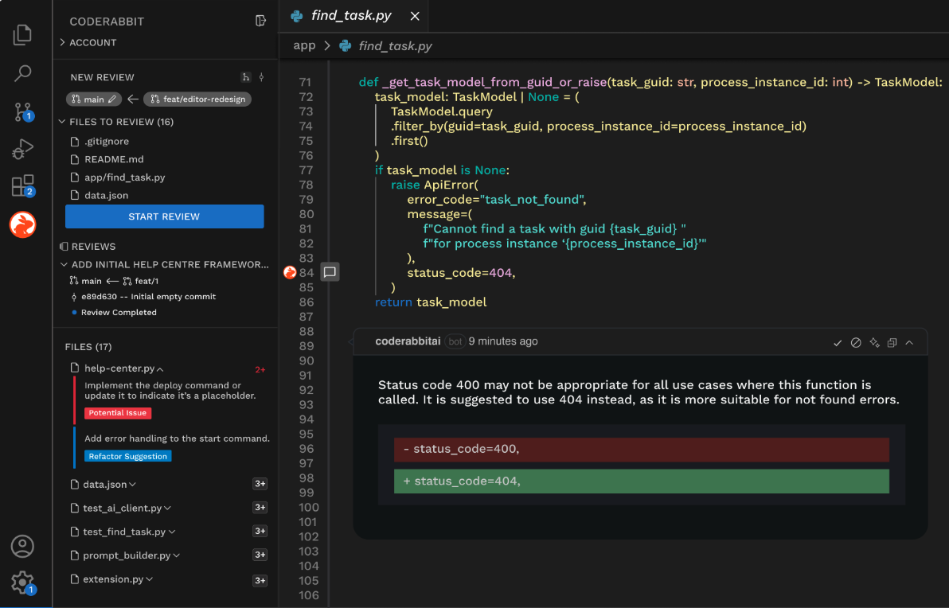Ignore the comment using the circle-slash icon
The image size is (949, 608).
(856, 342)
